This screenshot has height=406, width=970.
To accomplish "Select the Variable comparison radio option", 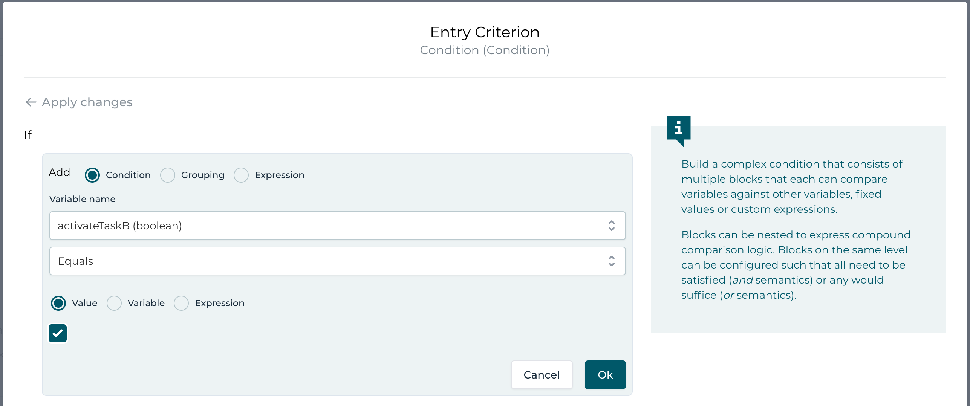I will 114,303.
